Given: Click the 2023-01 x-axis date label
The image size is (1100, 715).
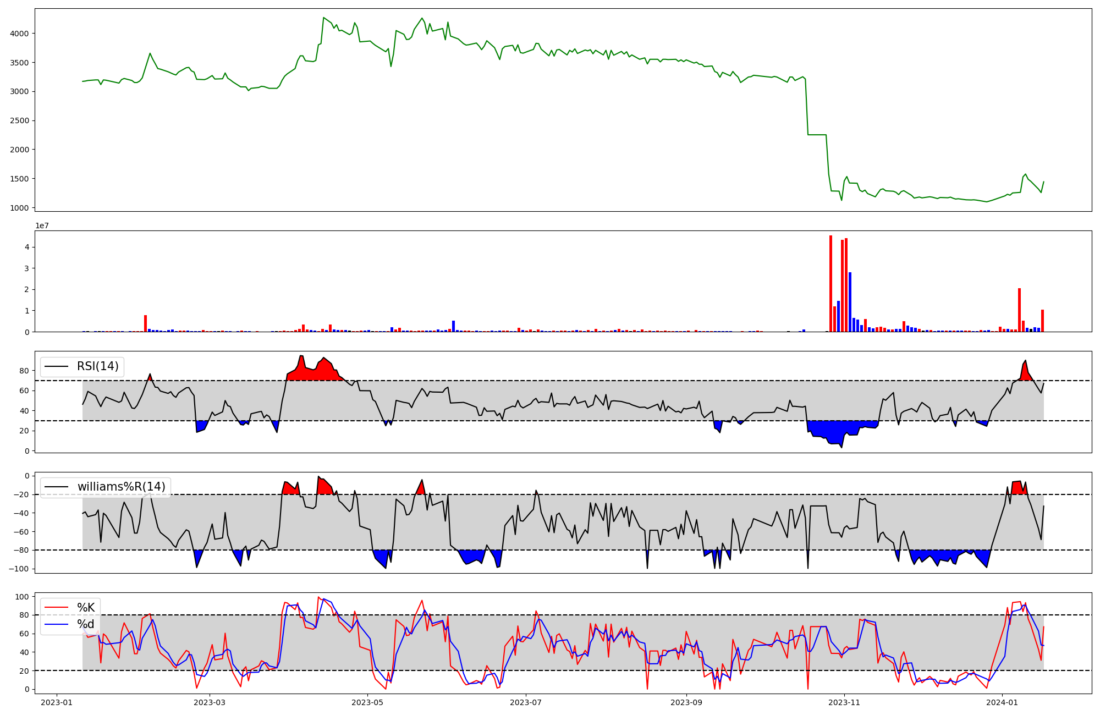Looking at the screenshot, I should click(x=57, y=702).
